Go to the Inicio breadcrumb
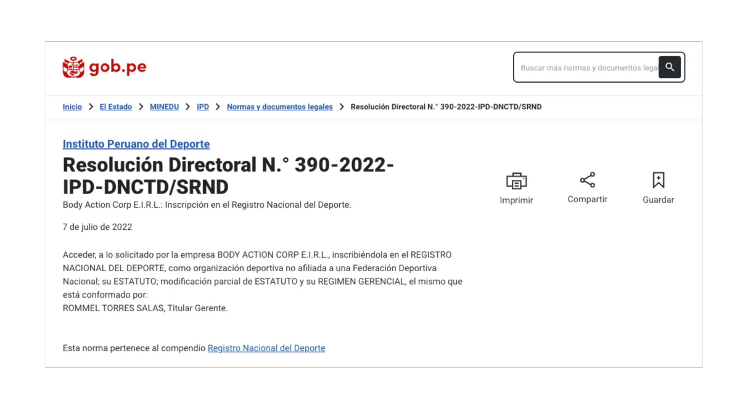The height and width of the screenshot is (416, 740). click(72, 107)
